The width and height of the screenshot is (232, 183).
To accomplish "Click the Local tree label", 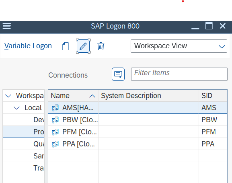I will (x=33, y=108).
